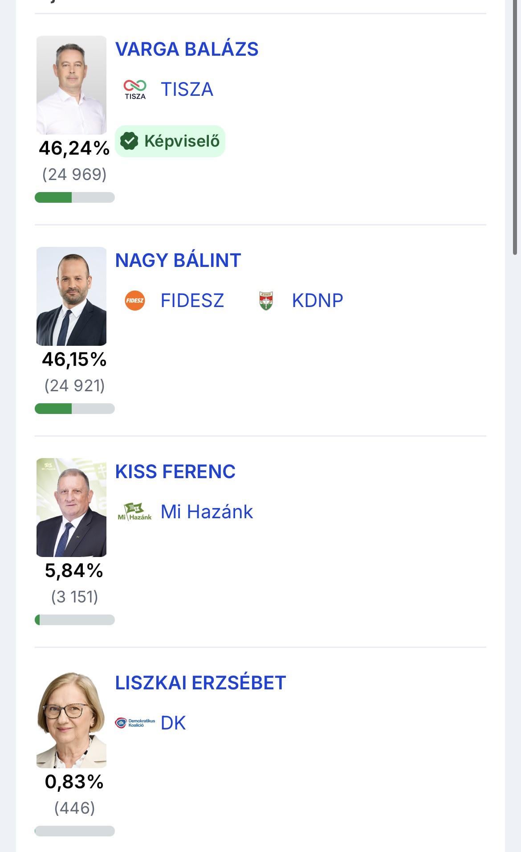Select the KDNP party name text
The image size is (521, 852).
[317, 300]
